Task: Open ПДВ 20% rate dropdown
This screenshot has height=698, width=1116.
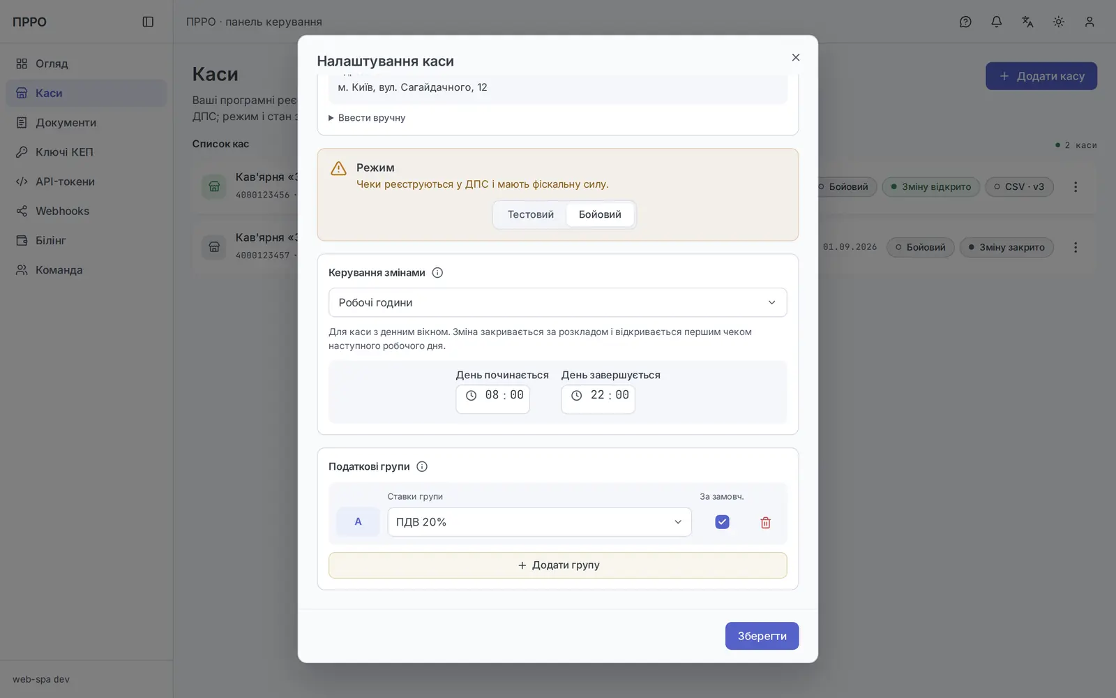Action: [x=539, y=522]
